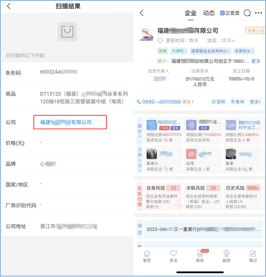Show more phone numbers via 更多1
The image size is (266, 277).
coord(188,102)
